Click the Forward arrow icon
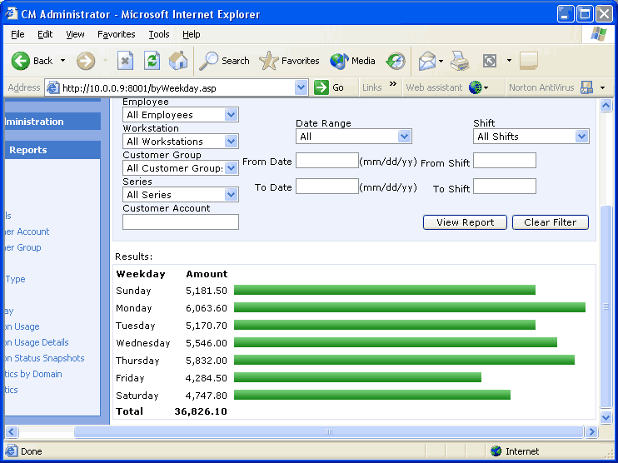Screen dimensions: 618x463 pos(86,61)
